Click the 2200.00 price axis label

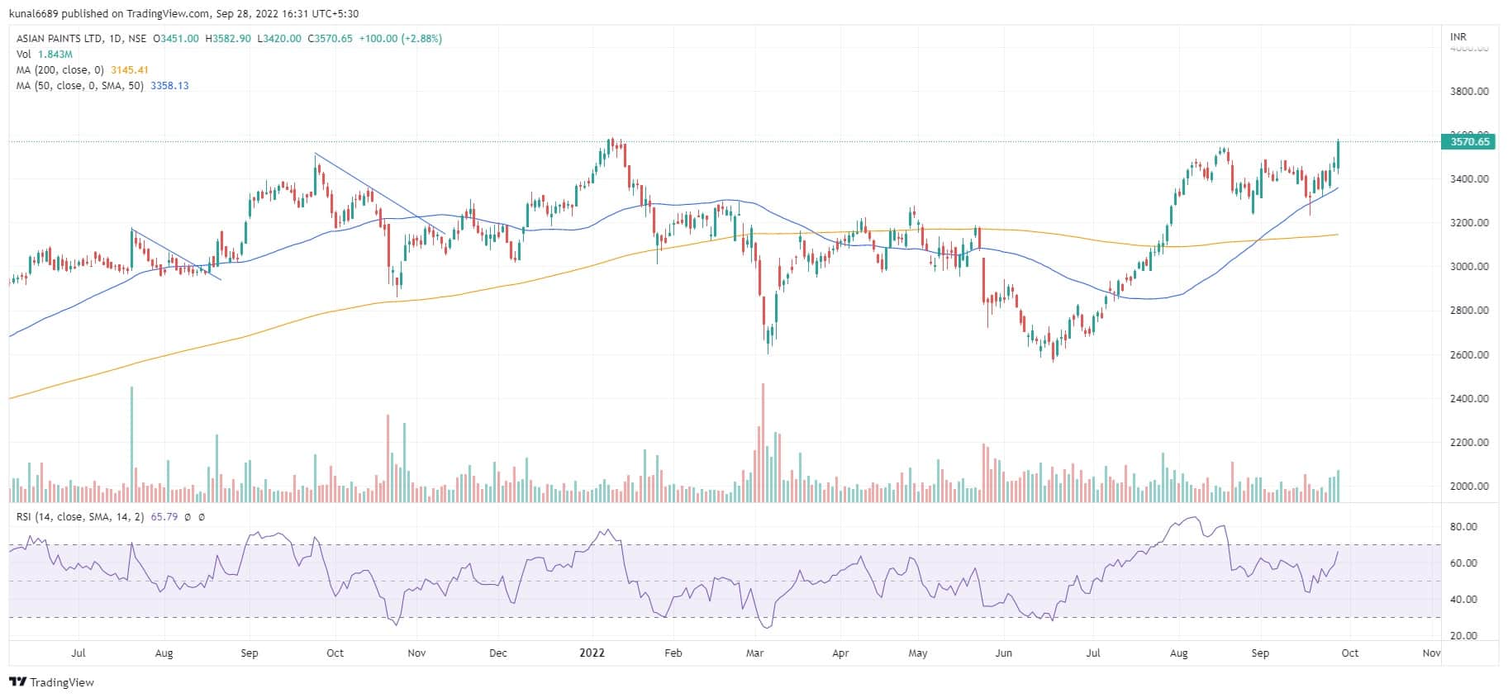click(1469, 443)
